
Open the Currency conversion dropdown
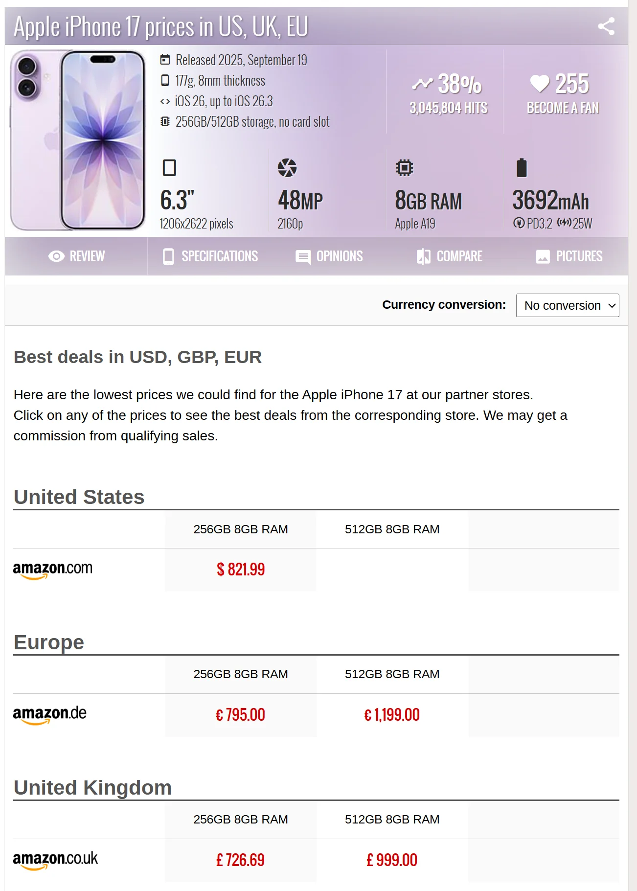(x=567, y=305)
